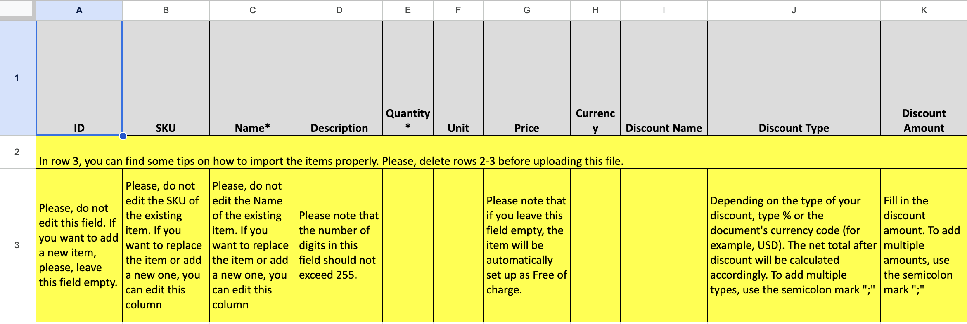Select the ID header cell
The height and width of the screenshot is (324, 967).
79,78
